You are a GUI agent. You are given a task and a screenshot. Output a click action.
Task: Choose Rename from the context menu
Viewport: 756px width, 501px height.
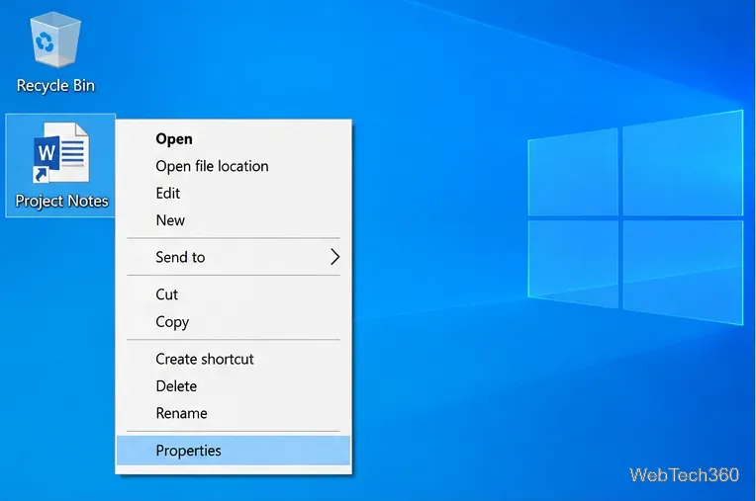point(234,413)
